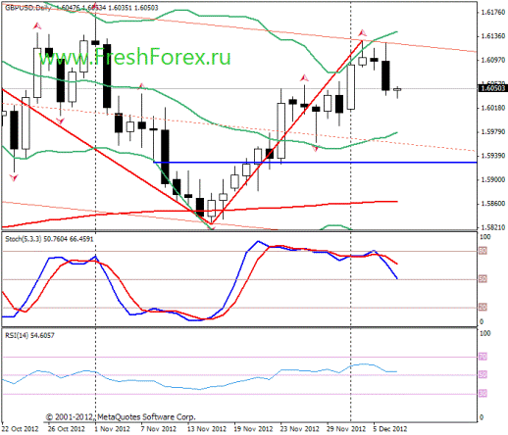Click the 100 scale label of RSI panel
508x435 pixels.
click(x=485, y=333)
